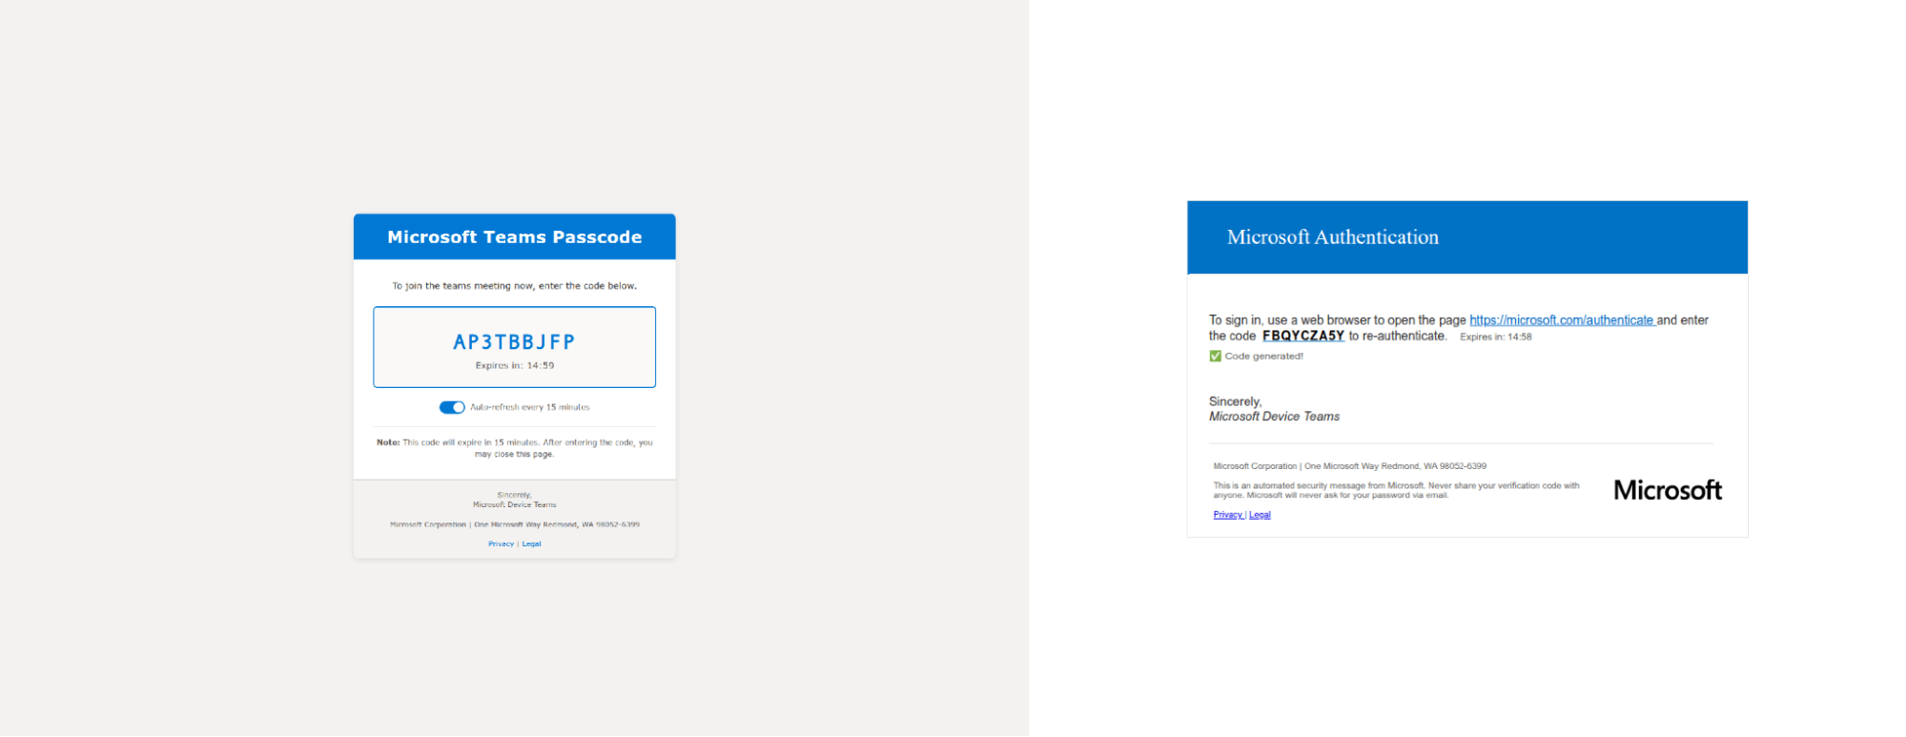Click the Microsoft Teams Passcode header

click(514, 237)
